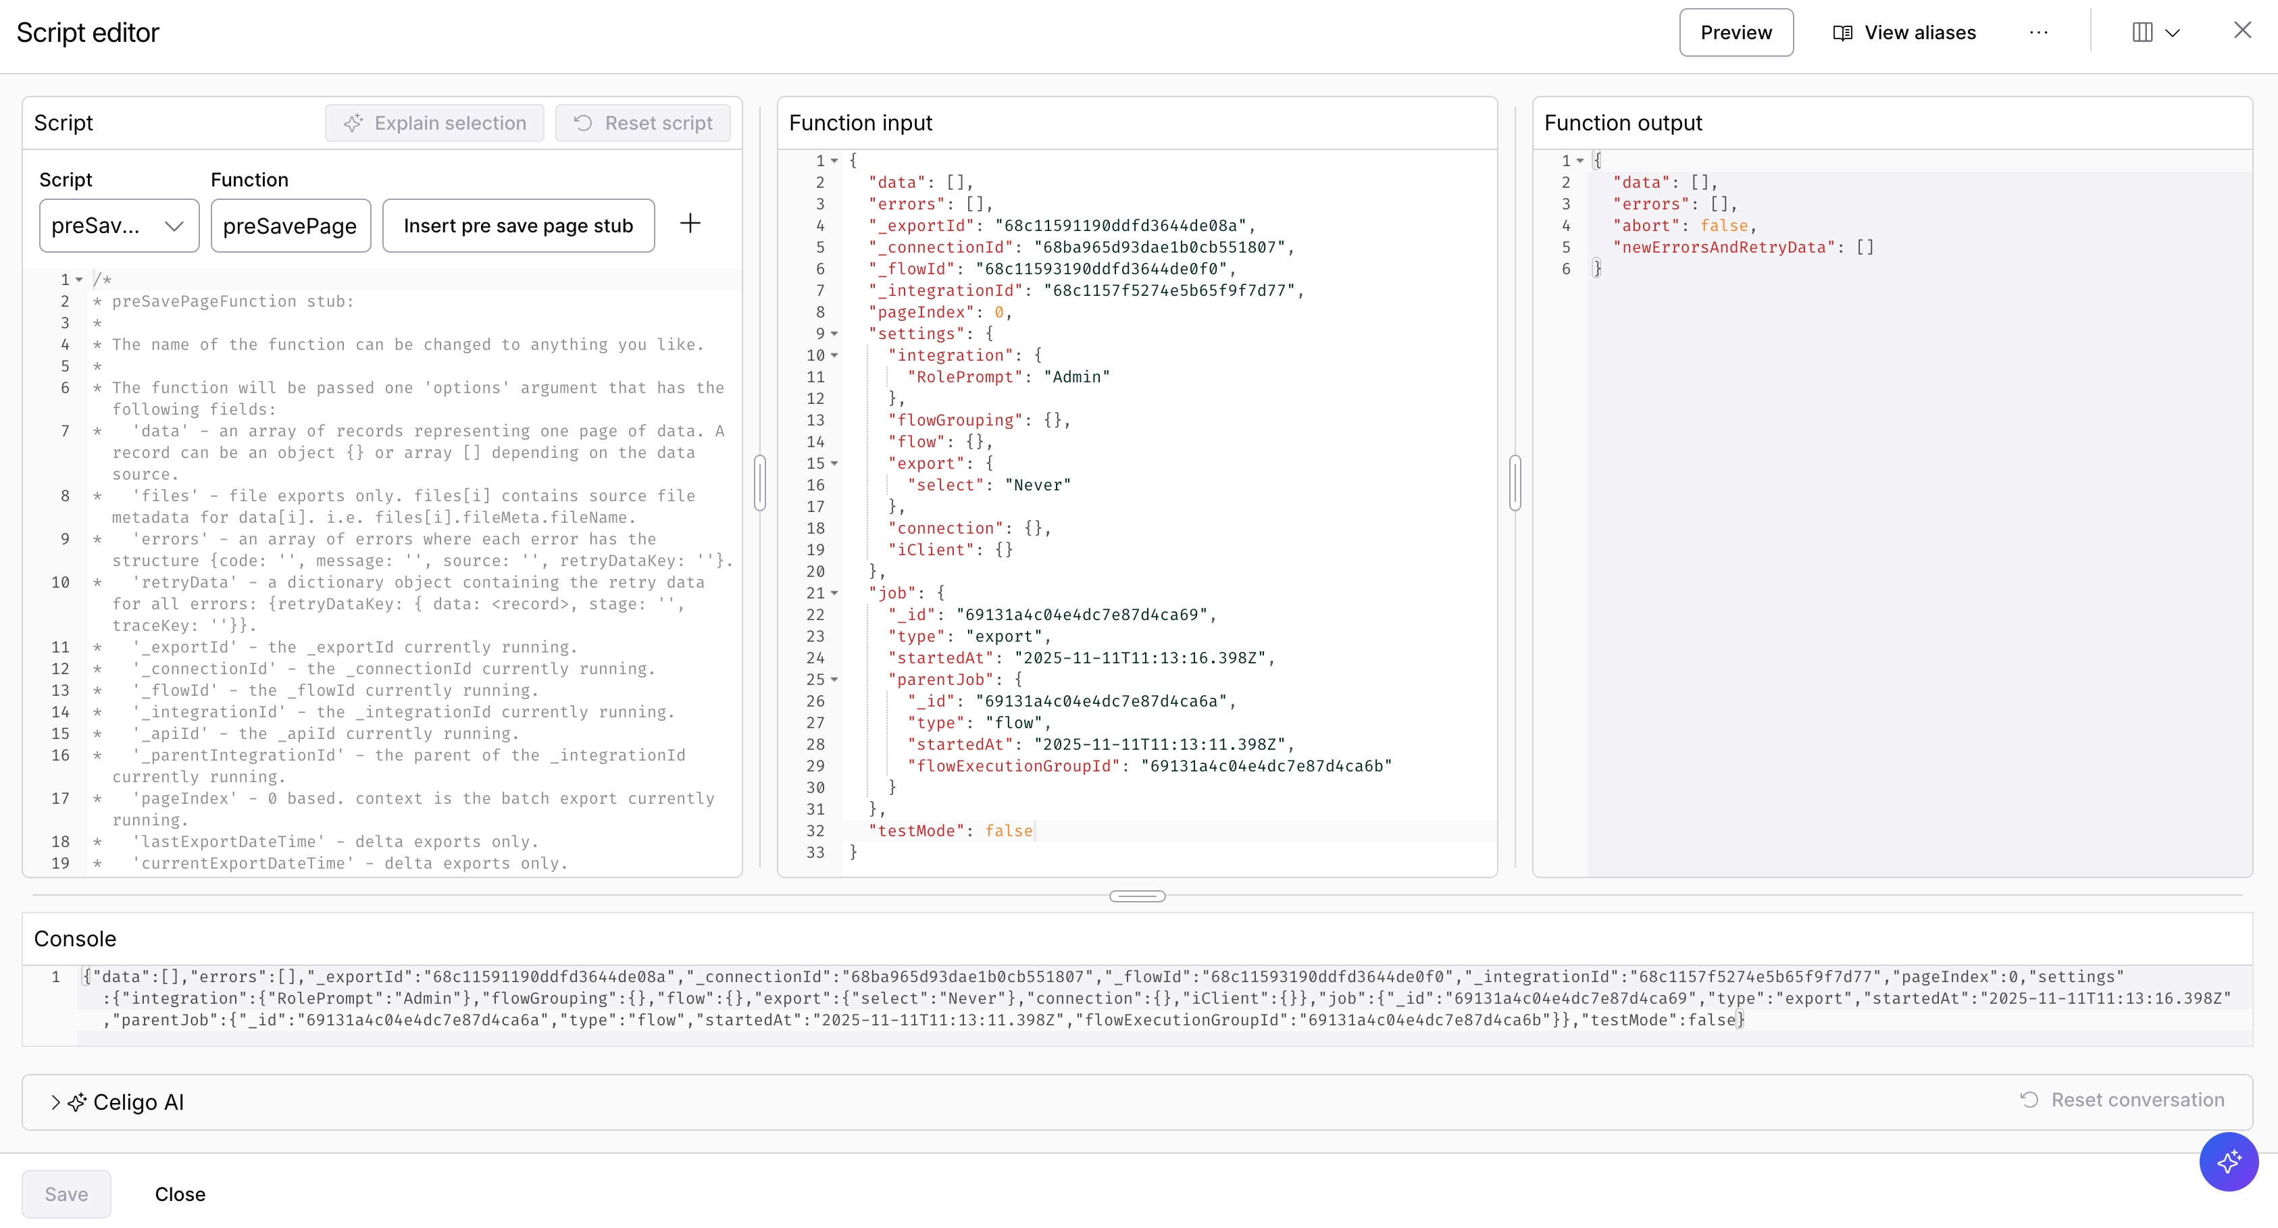Fold the "parentJob" object at line 25
Image resolution: width=2278 pixels, height=1228 pixels.
[834, 680]
